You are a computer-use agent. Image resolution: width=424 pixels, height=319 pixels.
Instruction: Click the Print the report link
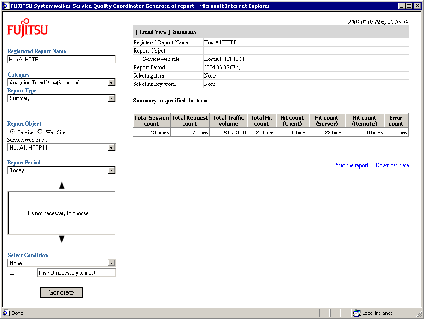(x=351, y=165)
